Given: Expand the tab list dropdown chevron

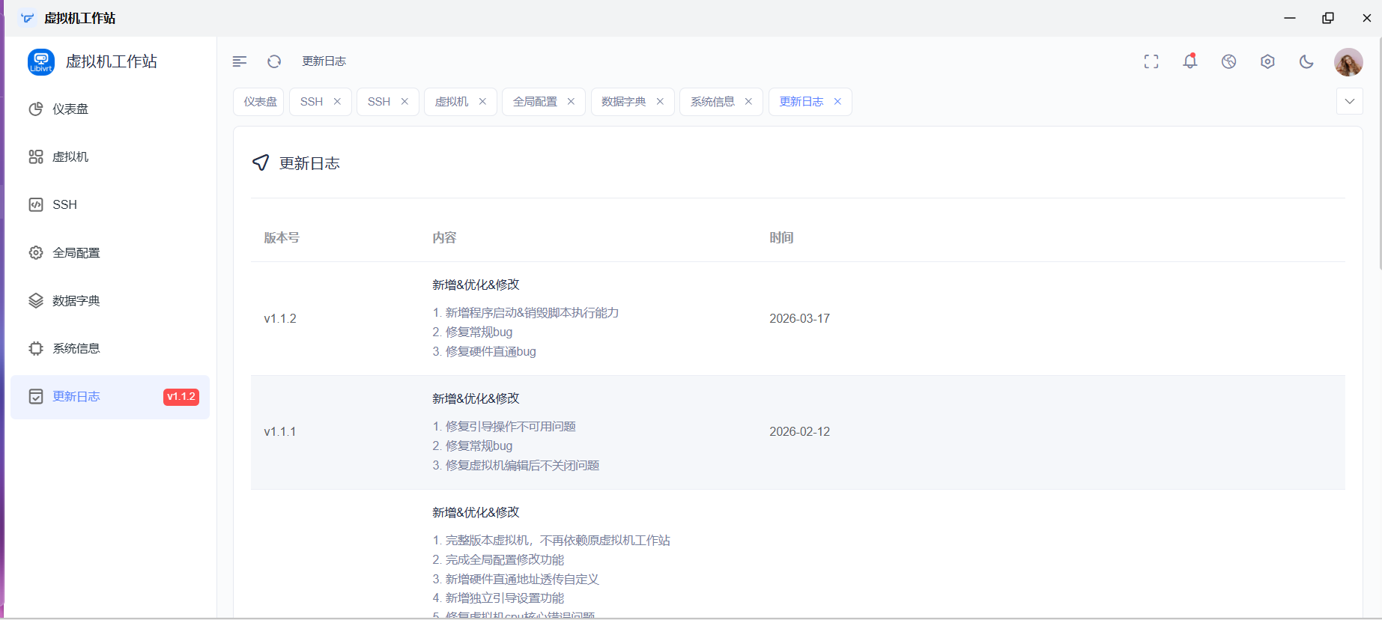Looking at the screenshot, I should tap(1349, 102).
